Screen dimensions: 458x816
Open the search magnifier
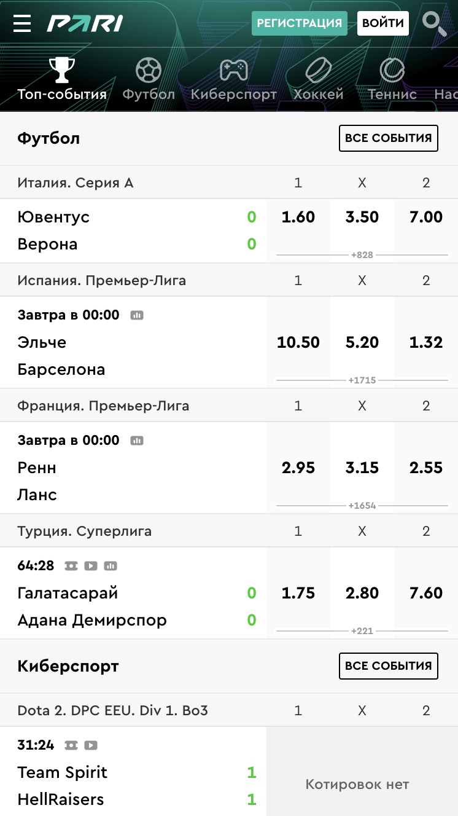point(435,23)
